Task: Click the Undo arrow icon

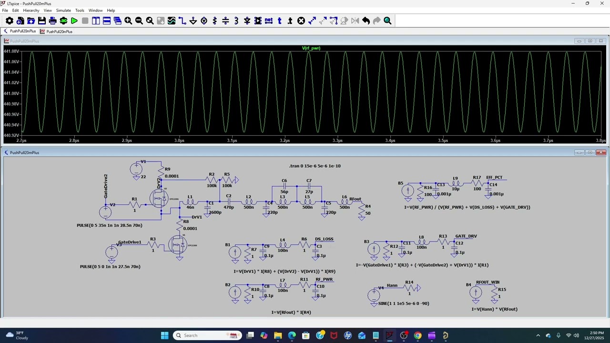Action: click(x=366, y=20)
